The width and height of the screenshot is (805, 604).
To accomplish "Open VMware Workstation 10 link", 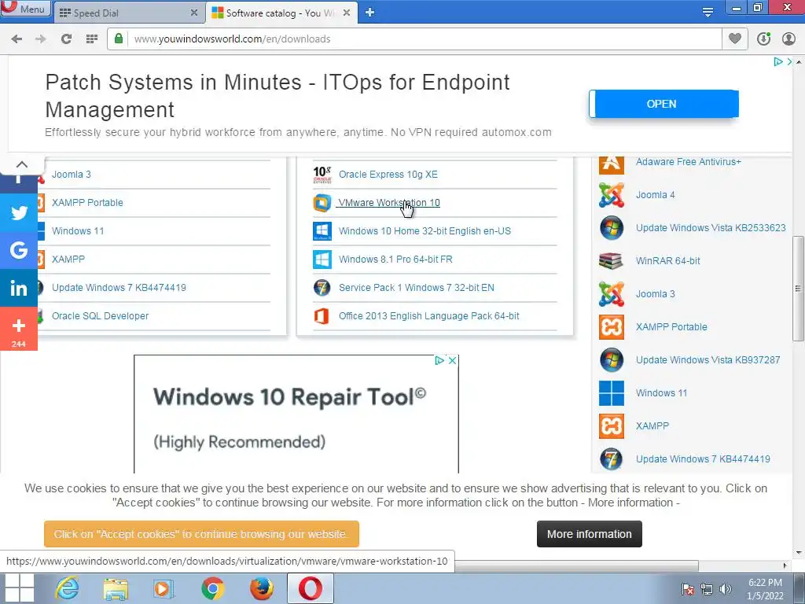I will click(389, 203).
